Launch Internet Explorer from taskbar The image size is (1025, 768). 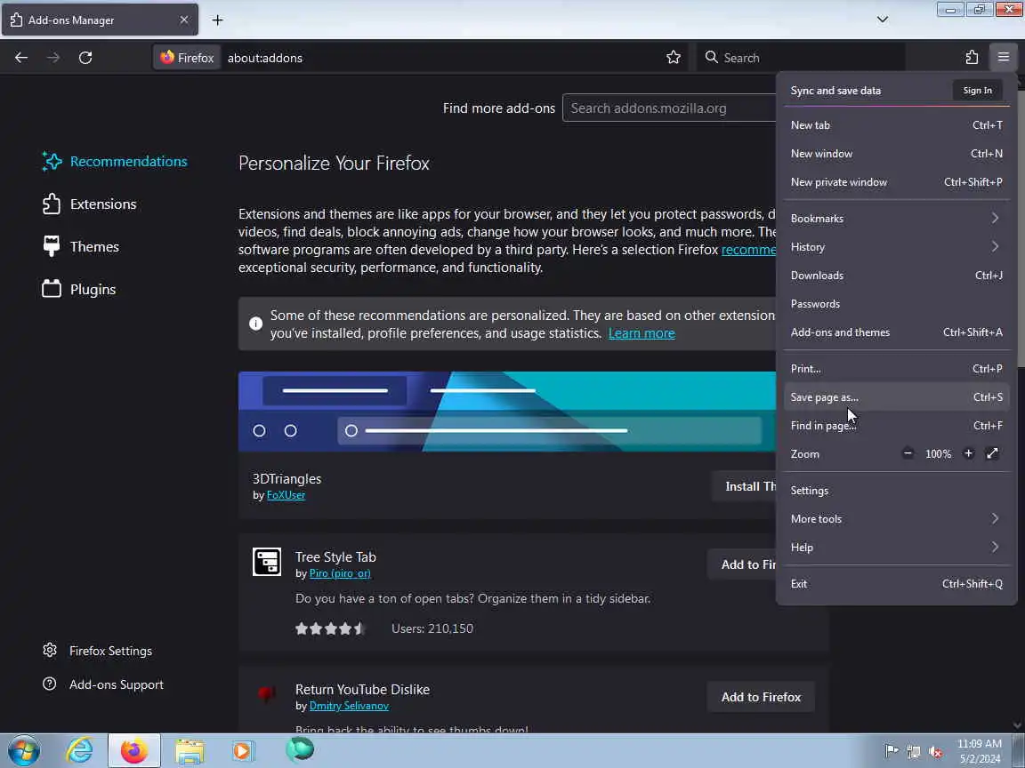click(79, 750)
